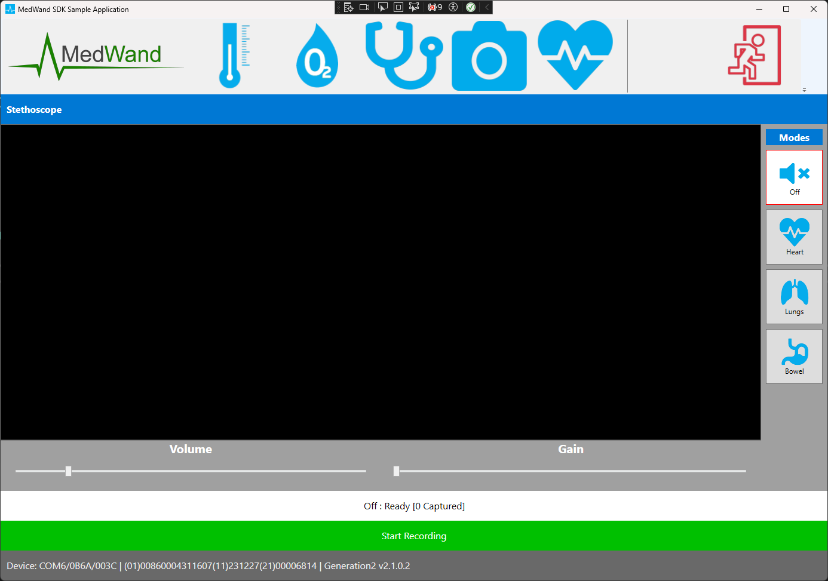Select the O2 pulse oximeter icon

point(317,57)
